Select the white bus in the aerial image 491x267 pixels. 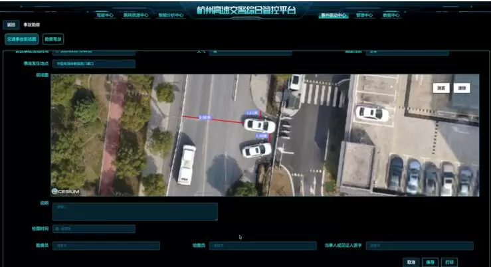[187, 164]
